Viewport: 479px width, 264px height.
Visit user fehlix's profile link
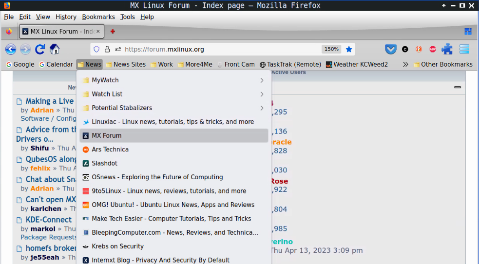[40, 168]
